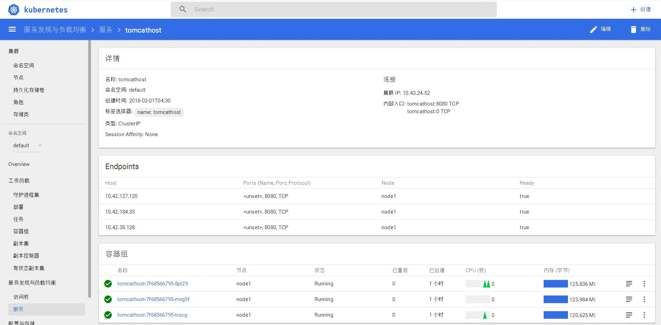Click 服务发现与负载均衡 heading in sidebar
Screen dimensions: 661x325
coord(32,283)
